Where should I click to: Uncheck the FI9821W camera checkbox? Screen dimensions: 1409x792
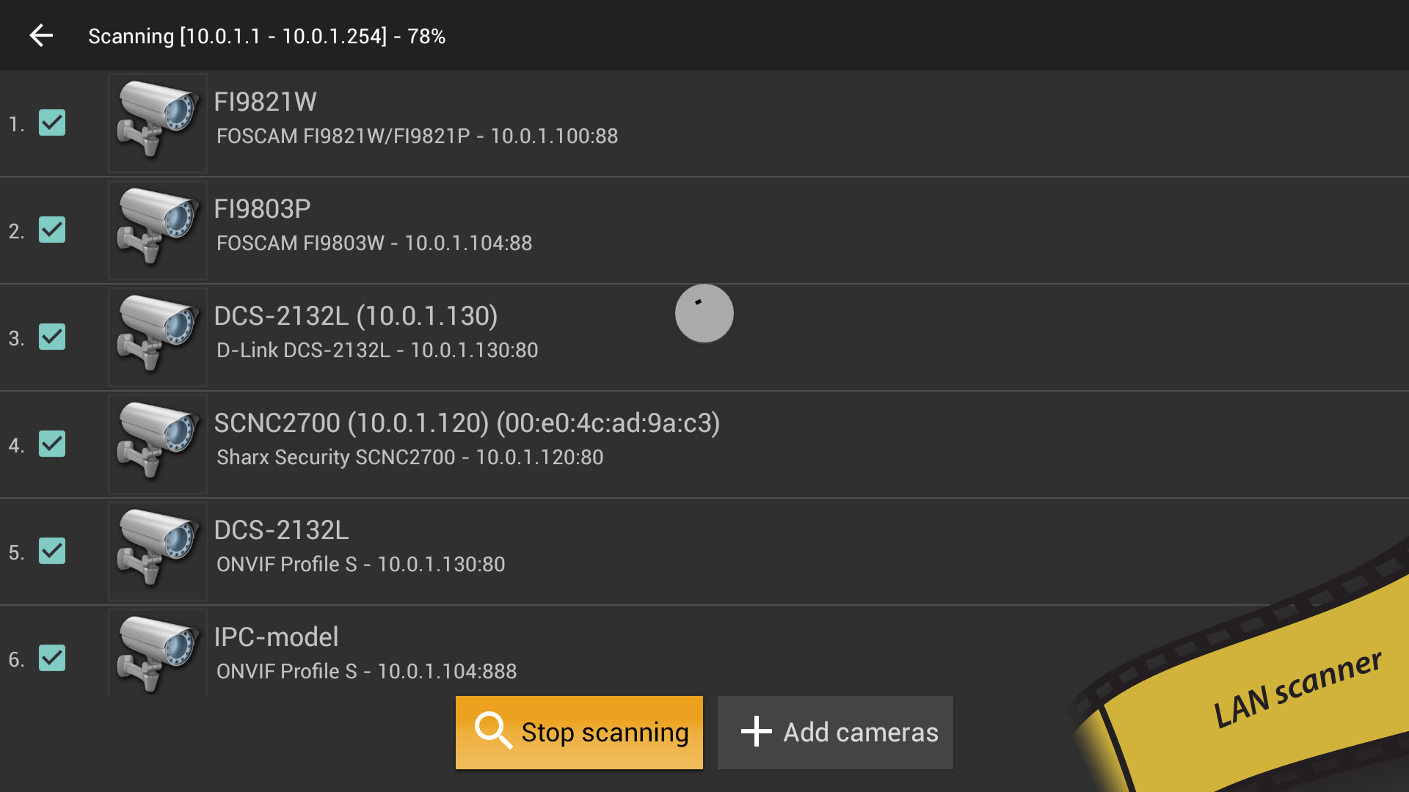click(x=52, y=123)
